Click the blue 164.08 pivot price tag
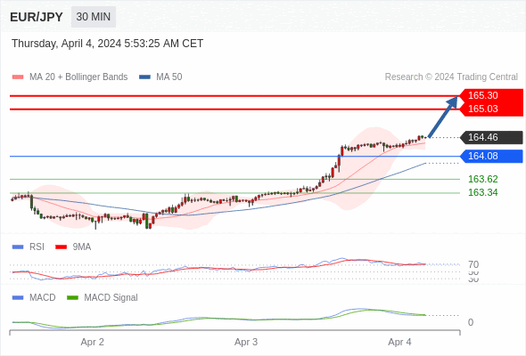This screenshot has height=356, width=526. click(491, 156)
